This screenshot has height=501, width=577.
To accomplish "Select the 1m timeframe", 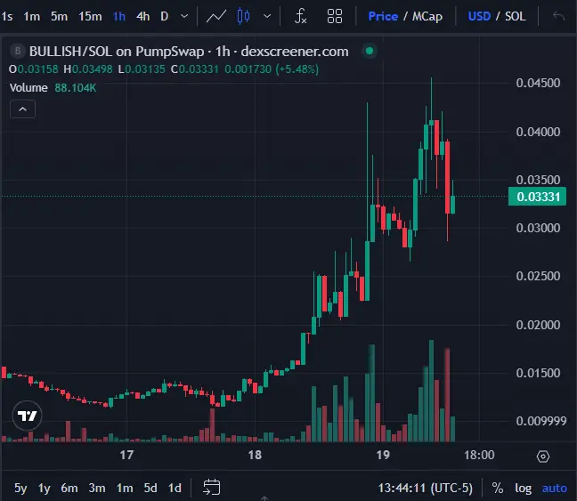I will click(x=32, y=17).
